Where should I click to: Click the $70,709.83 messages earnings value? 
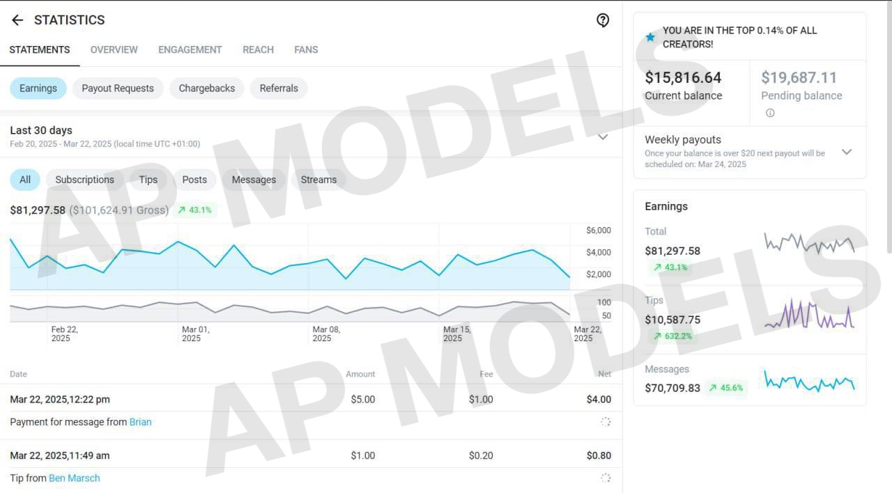click(672, 388)
